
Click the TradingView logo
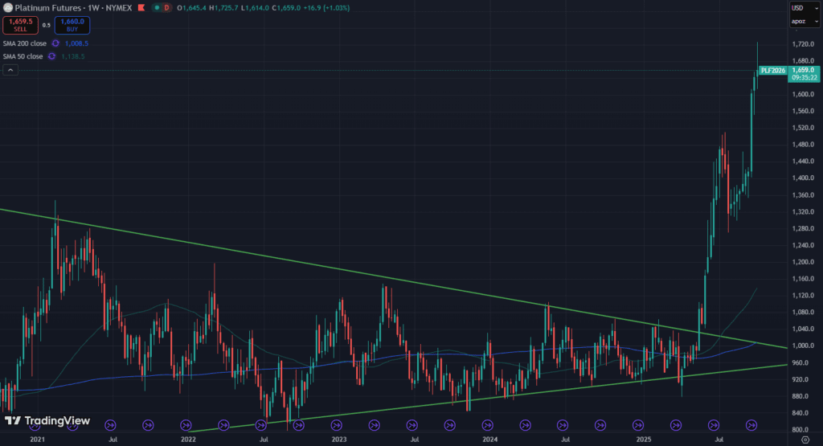tap(47, 421)
